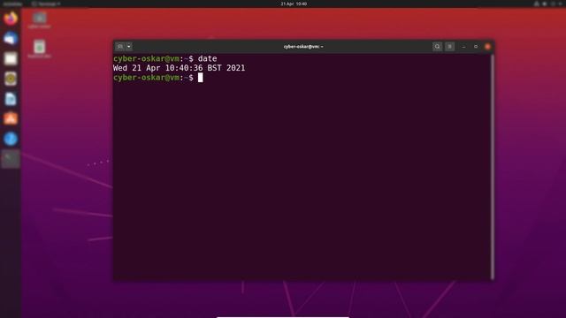Click the power icon in the top bar
This screenshot has height=318, width=566.
click(x=553, y=4)
